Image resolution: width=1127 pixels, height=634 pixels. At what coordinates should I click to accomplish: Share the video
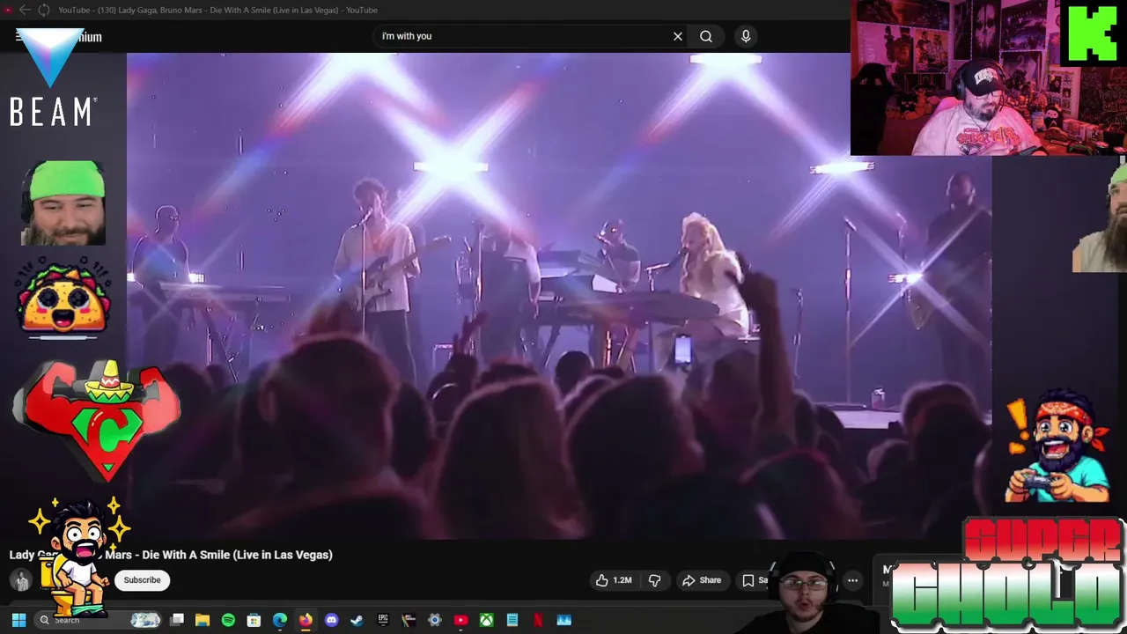click(702, 580)
